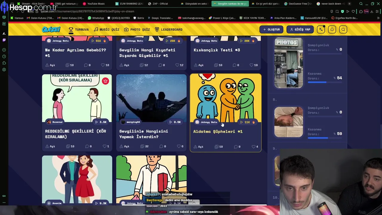Open the notifications bell icon
This screenshot has width=382, height=215.
coord(332,30)
